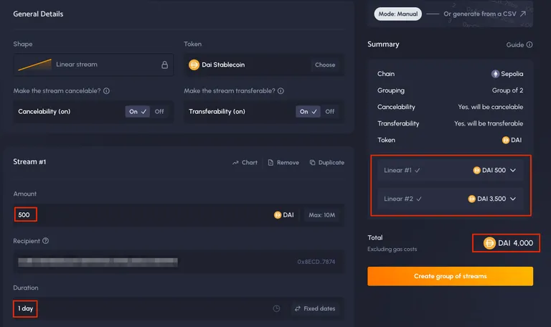Click the Dai Stablecoin token logo
Screen dimensions: 551x327
[x=194, y=65]
